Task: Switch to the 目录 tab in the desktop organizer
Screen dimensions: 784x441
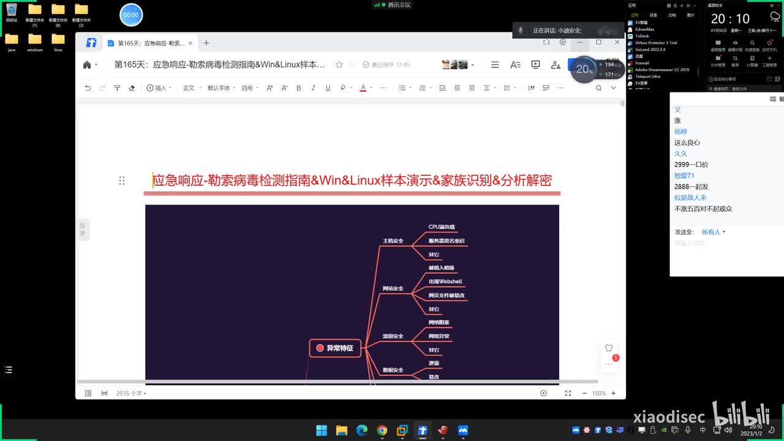Action: click(x=654, y=15)
